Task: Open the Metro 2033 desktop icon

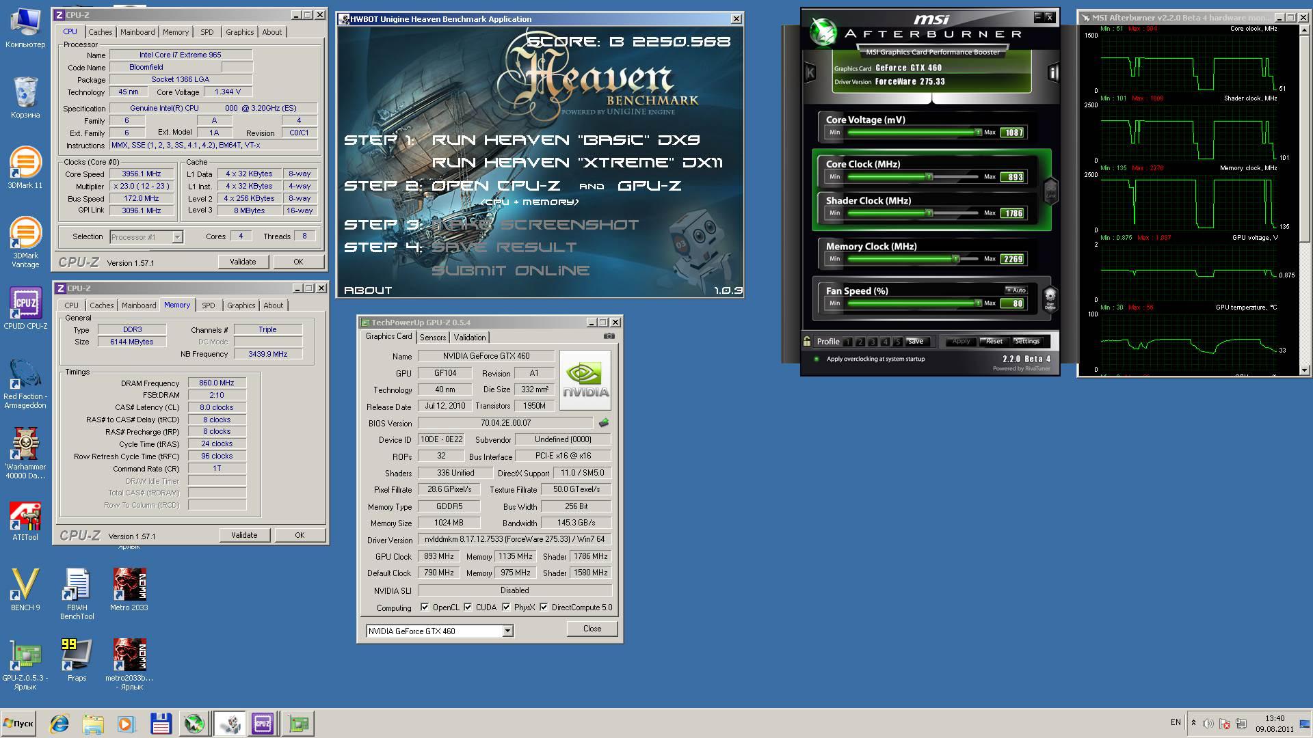Action: (x=129, y=589)
